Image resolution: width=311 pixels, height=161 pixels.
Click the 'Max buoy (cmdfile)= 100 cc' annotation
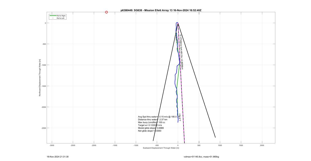152,122
